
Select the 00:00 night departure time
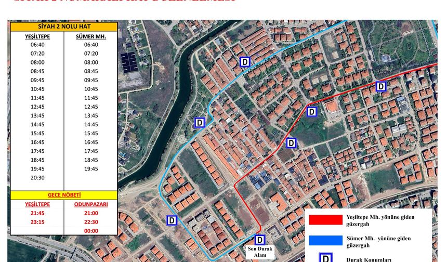pyautogui.click(x=90, y=231)
